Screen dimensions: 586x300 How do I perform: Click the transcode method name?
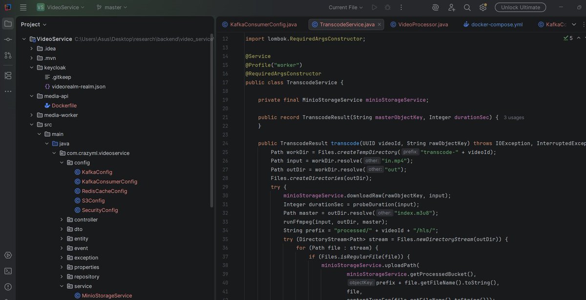(345, 143)
